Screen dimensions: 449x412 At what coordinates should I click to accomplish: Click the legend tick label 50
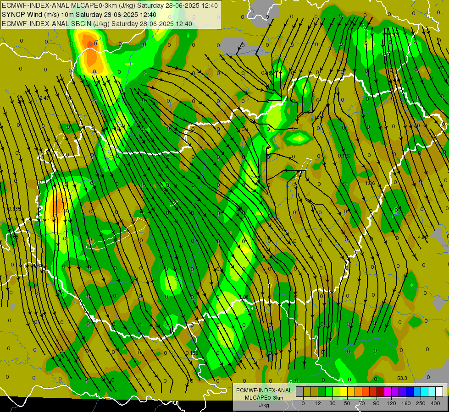[x=347, y=403]
